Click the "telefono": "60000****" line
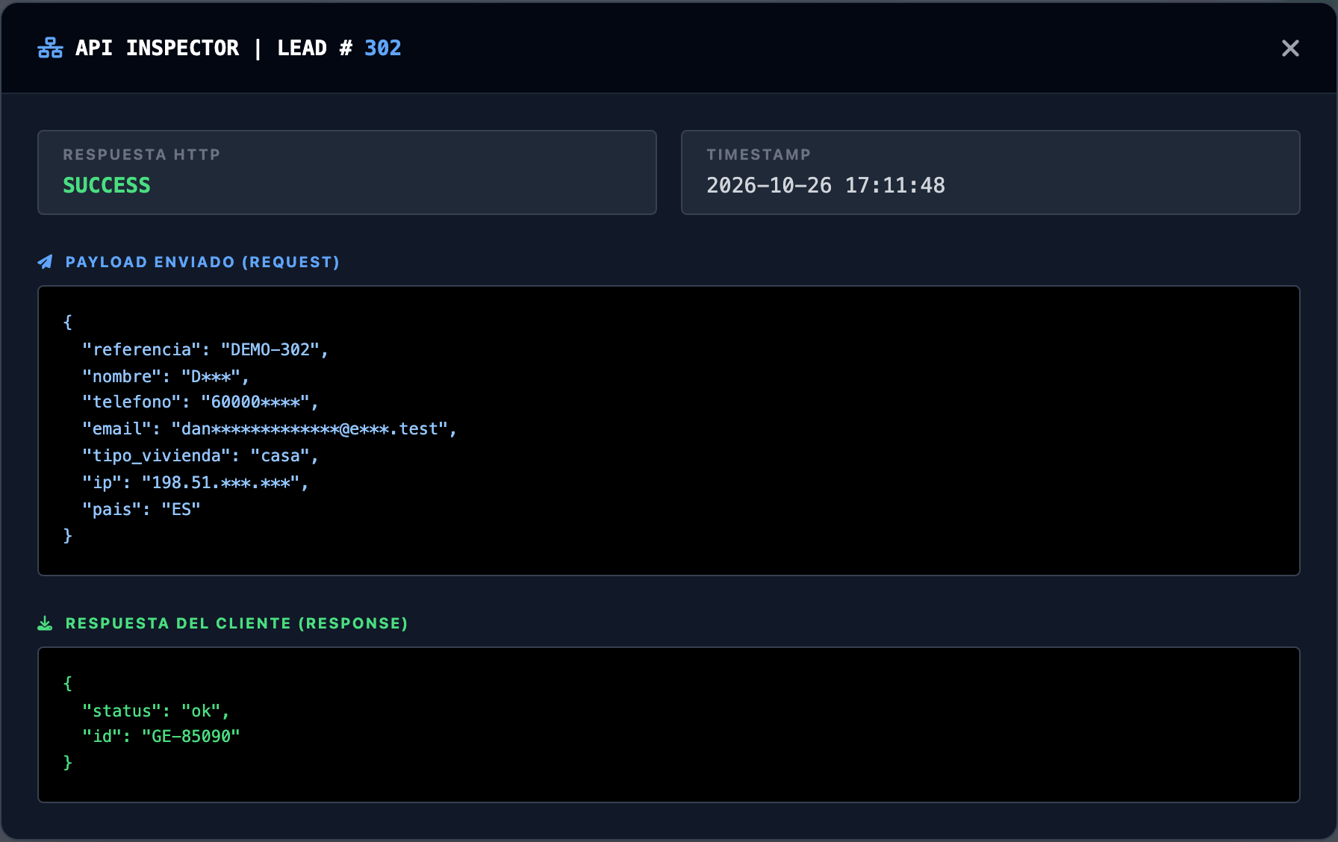Viewport: 1338px width, 842px height. click(201, 402)
